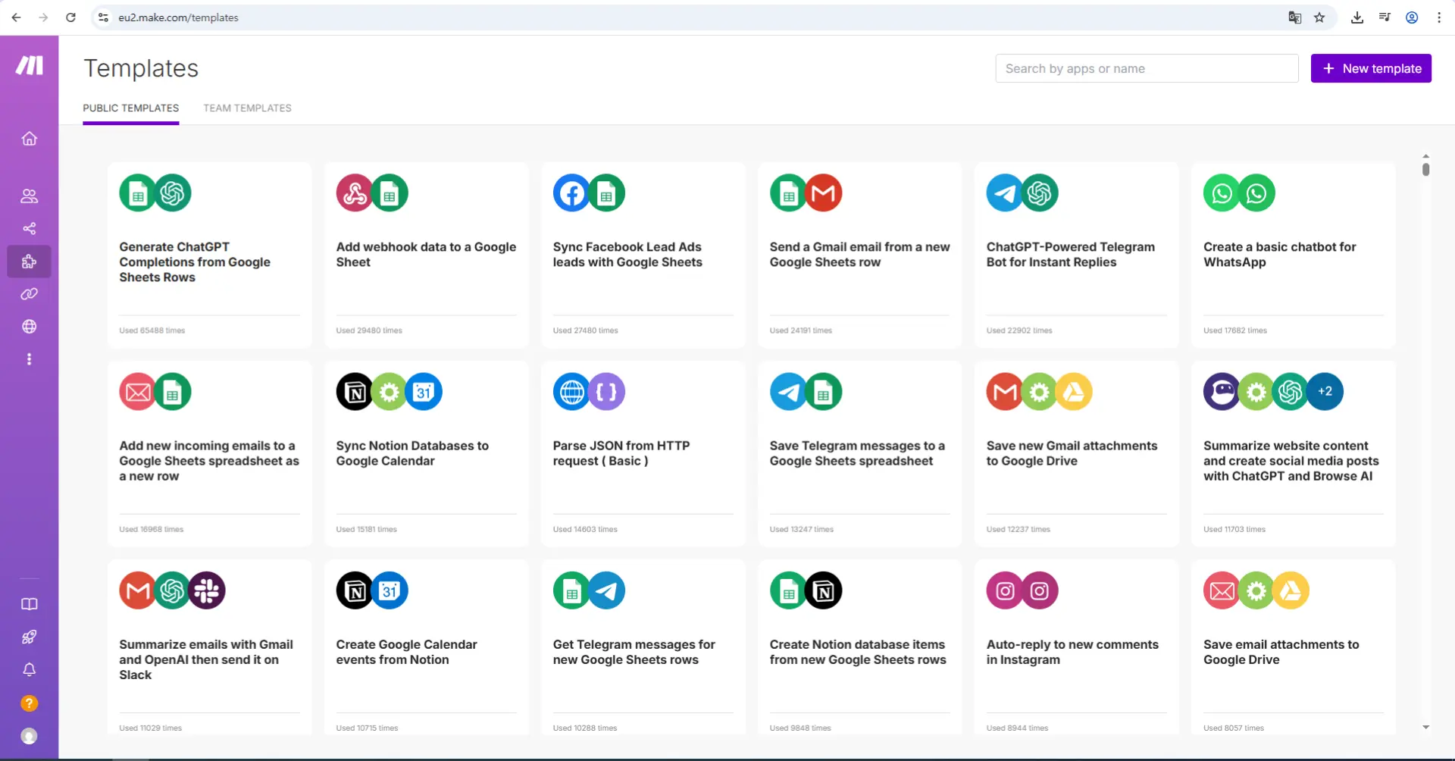Screen dimensions: 1455x761
Task: Open the orange Help question mark icon
Action: (29, 703)
